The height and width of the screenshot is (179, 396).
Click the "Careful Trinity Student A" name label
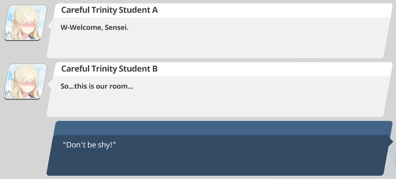109,10
